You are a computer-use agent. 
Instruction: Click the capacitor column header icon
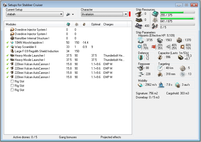coord(84,24)
